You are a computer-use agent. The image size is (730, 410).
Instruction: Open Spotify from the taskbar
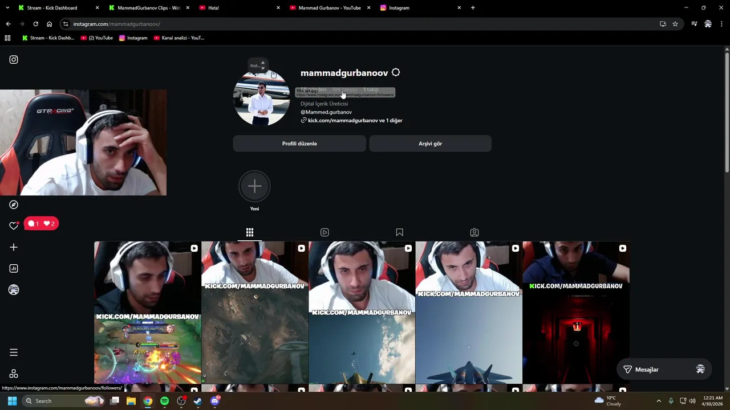tap(164, 401)
